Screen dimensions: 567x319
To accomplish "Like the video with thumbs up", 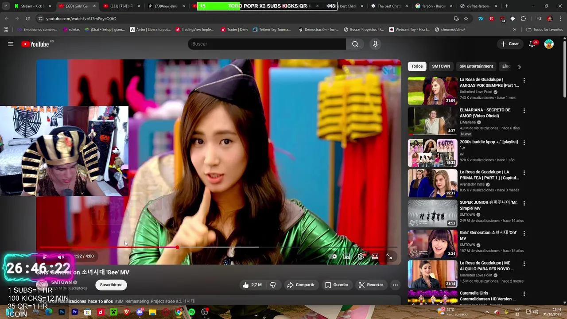I will (x=252, y=285).
